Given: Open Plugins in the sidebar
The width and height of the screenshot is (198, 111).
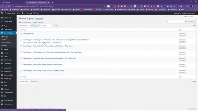Looking at the screenshot, I should [x=6, y=79].
